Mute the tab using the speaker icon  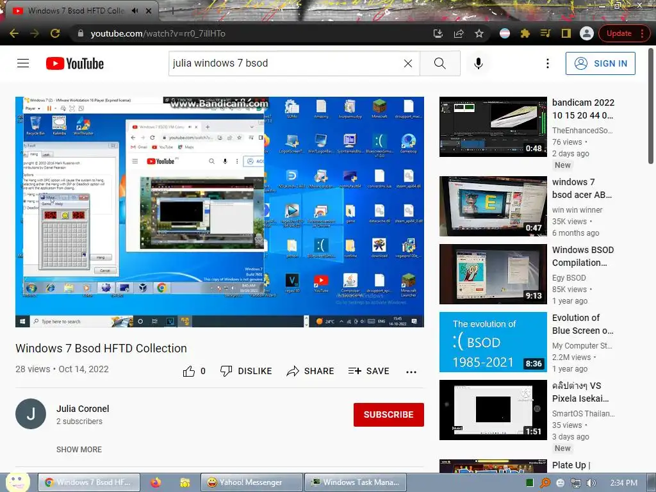coord(135,11)
